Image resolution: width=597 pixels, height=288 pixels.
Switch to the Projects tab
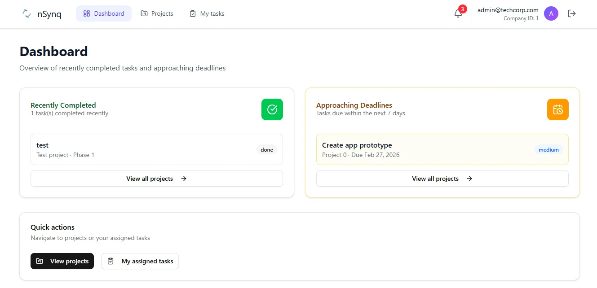point(157,13)
